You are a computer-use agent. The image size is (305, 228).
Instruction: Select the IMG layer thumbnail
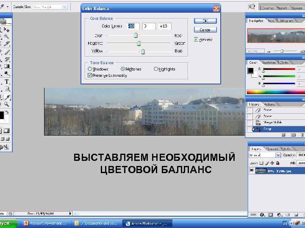[261, 171]
